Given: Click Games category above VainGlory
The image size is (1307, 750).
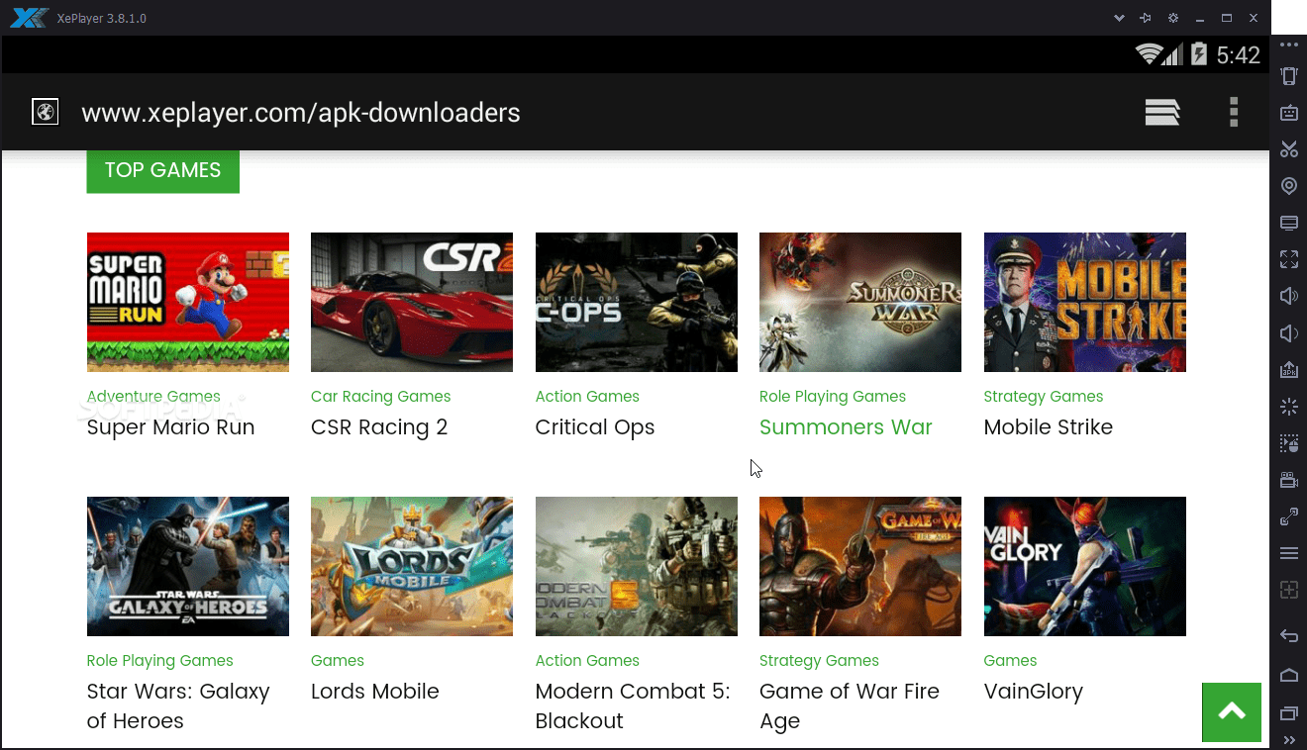Looking at the screenshot, I should pyautogui.click(x=1010, y=660).
